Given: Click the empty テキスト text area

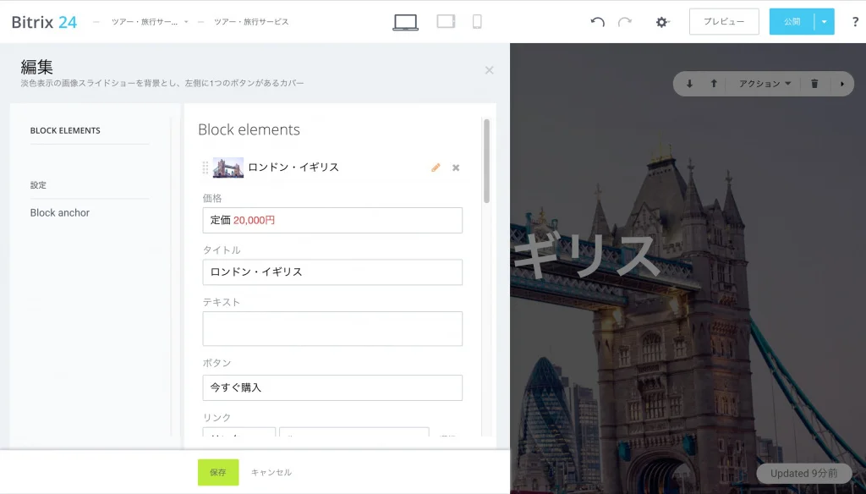Looking at the screenshot, I should (332, 329).
